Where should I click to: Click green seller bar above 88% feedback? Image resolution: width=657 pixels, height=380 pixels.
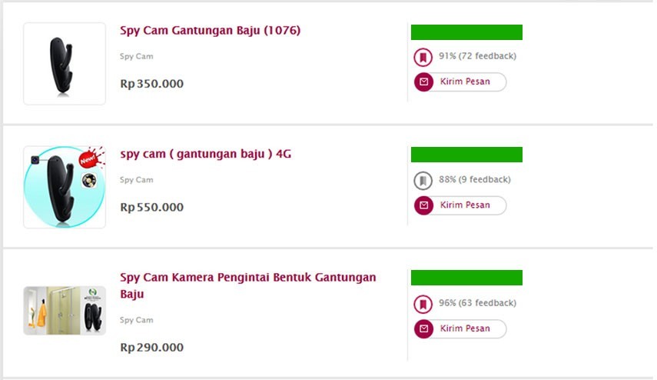(x=466, y=155)
